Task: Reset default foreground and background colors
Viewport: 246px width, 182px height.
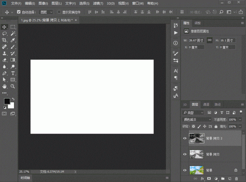Action: pos(5,108)
